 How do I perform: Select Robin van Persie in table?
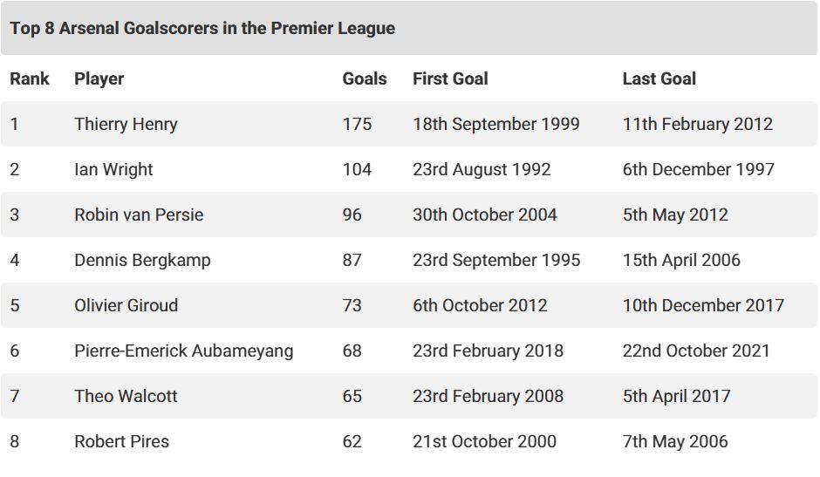click(139, 215)
